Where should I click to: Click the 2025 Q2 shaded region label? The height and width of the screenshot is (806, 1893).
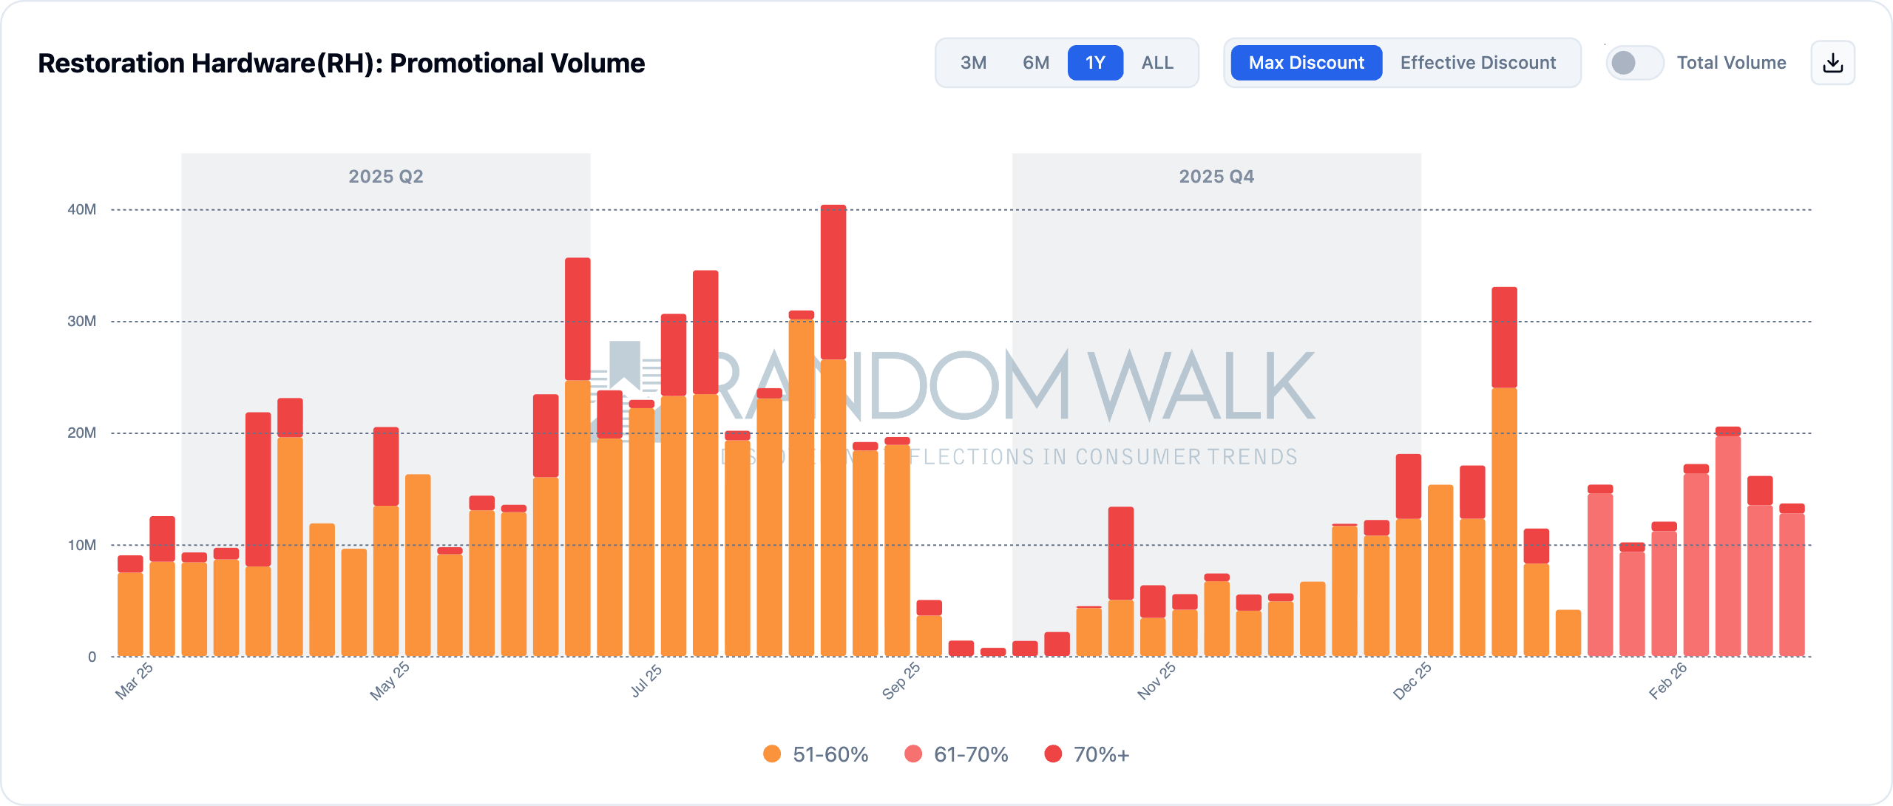pos(386,177)
